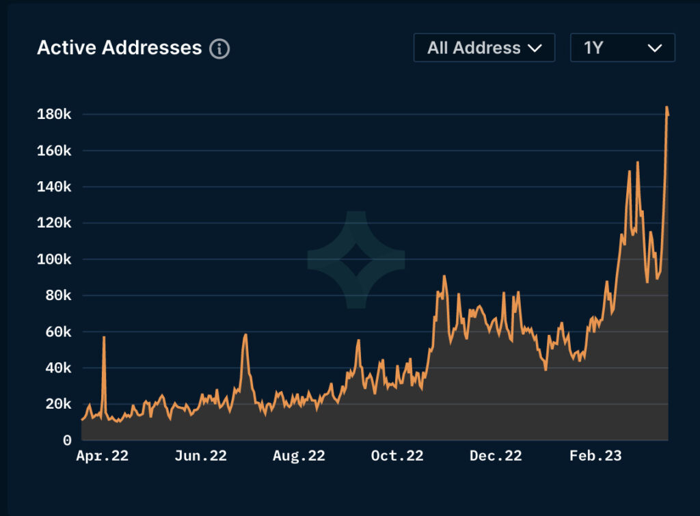Click the sharp April 2022 spike on chart
Viewport: 700px width, 516px height.
coord(104,338)
